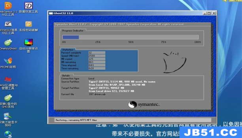Open the 自动分辨率设置 monitor icon
Viewport: 242px width, 138px height.
(x=29, y=42)
